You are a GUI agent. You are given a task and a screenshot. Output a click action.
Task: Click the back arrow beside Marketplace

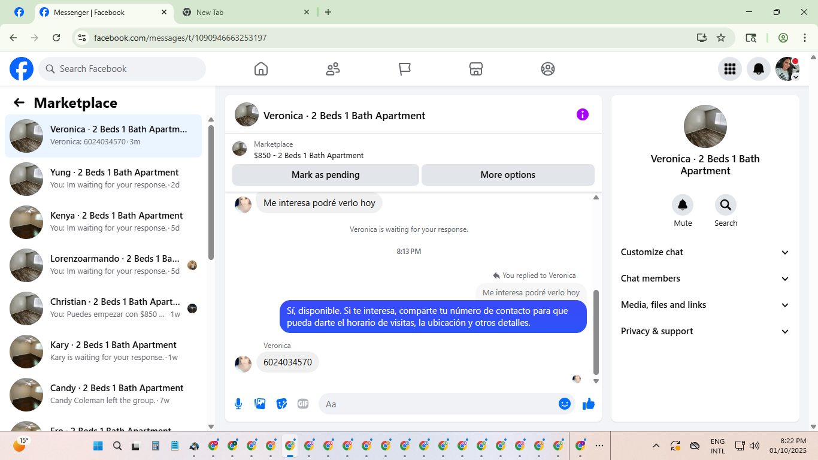click(19, 102)
